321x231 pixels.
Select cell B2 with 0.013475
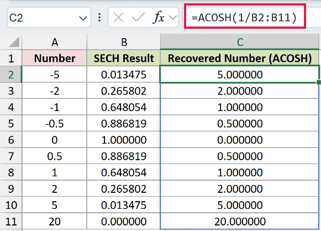124,75
